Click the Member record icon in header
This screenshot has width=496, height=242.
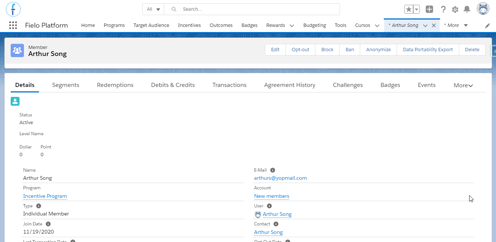point(17,50)
